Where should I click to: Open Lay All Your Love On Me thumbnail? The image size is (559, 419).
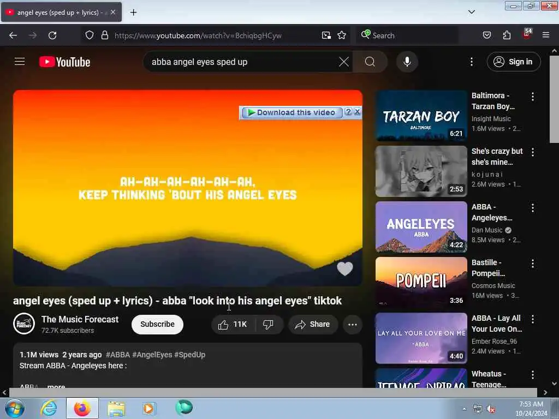click(x=421, y=338)
